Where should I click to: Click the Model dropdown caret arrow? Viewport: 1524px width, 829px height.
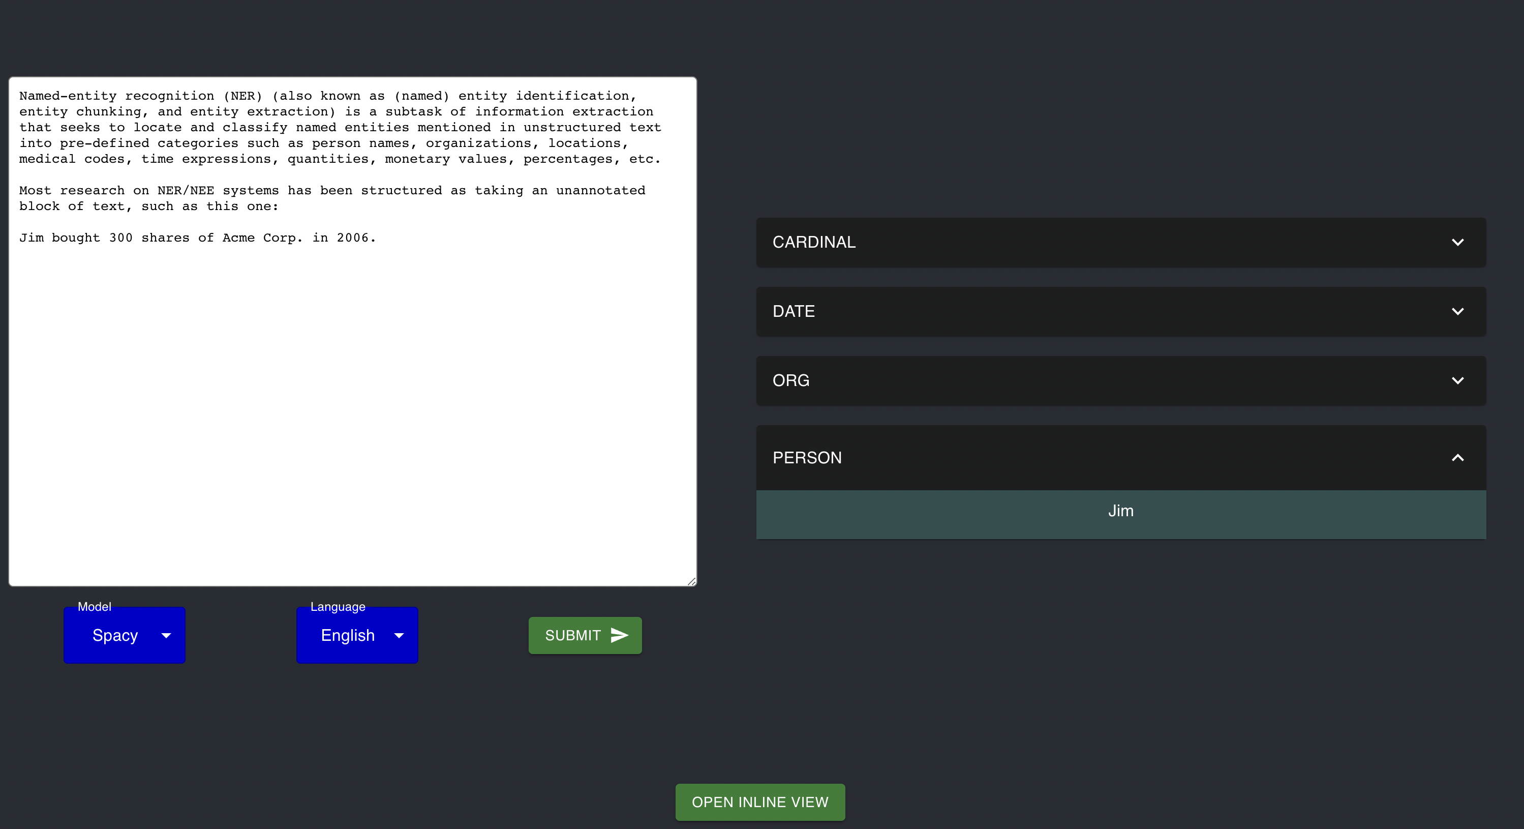coord(166,636)
